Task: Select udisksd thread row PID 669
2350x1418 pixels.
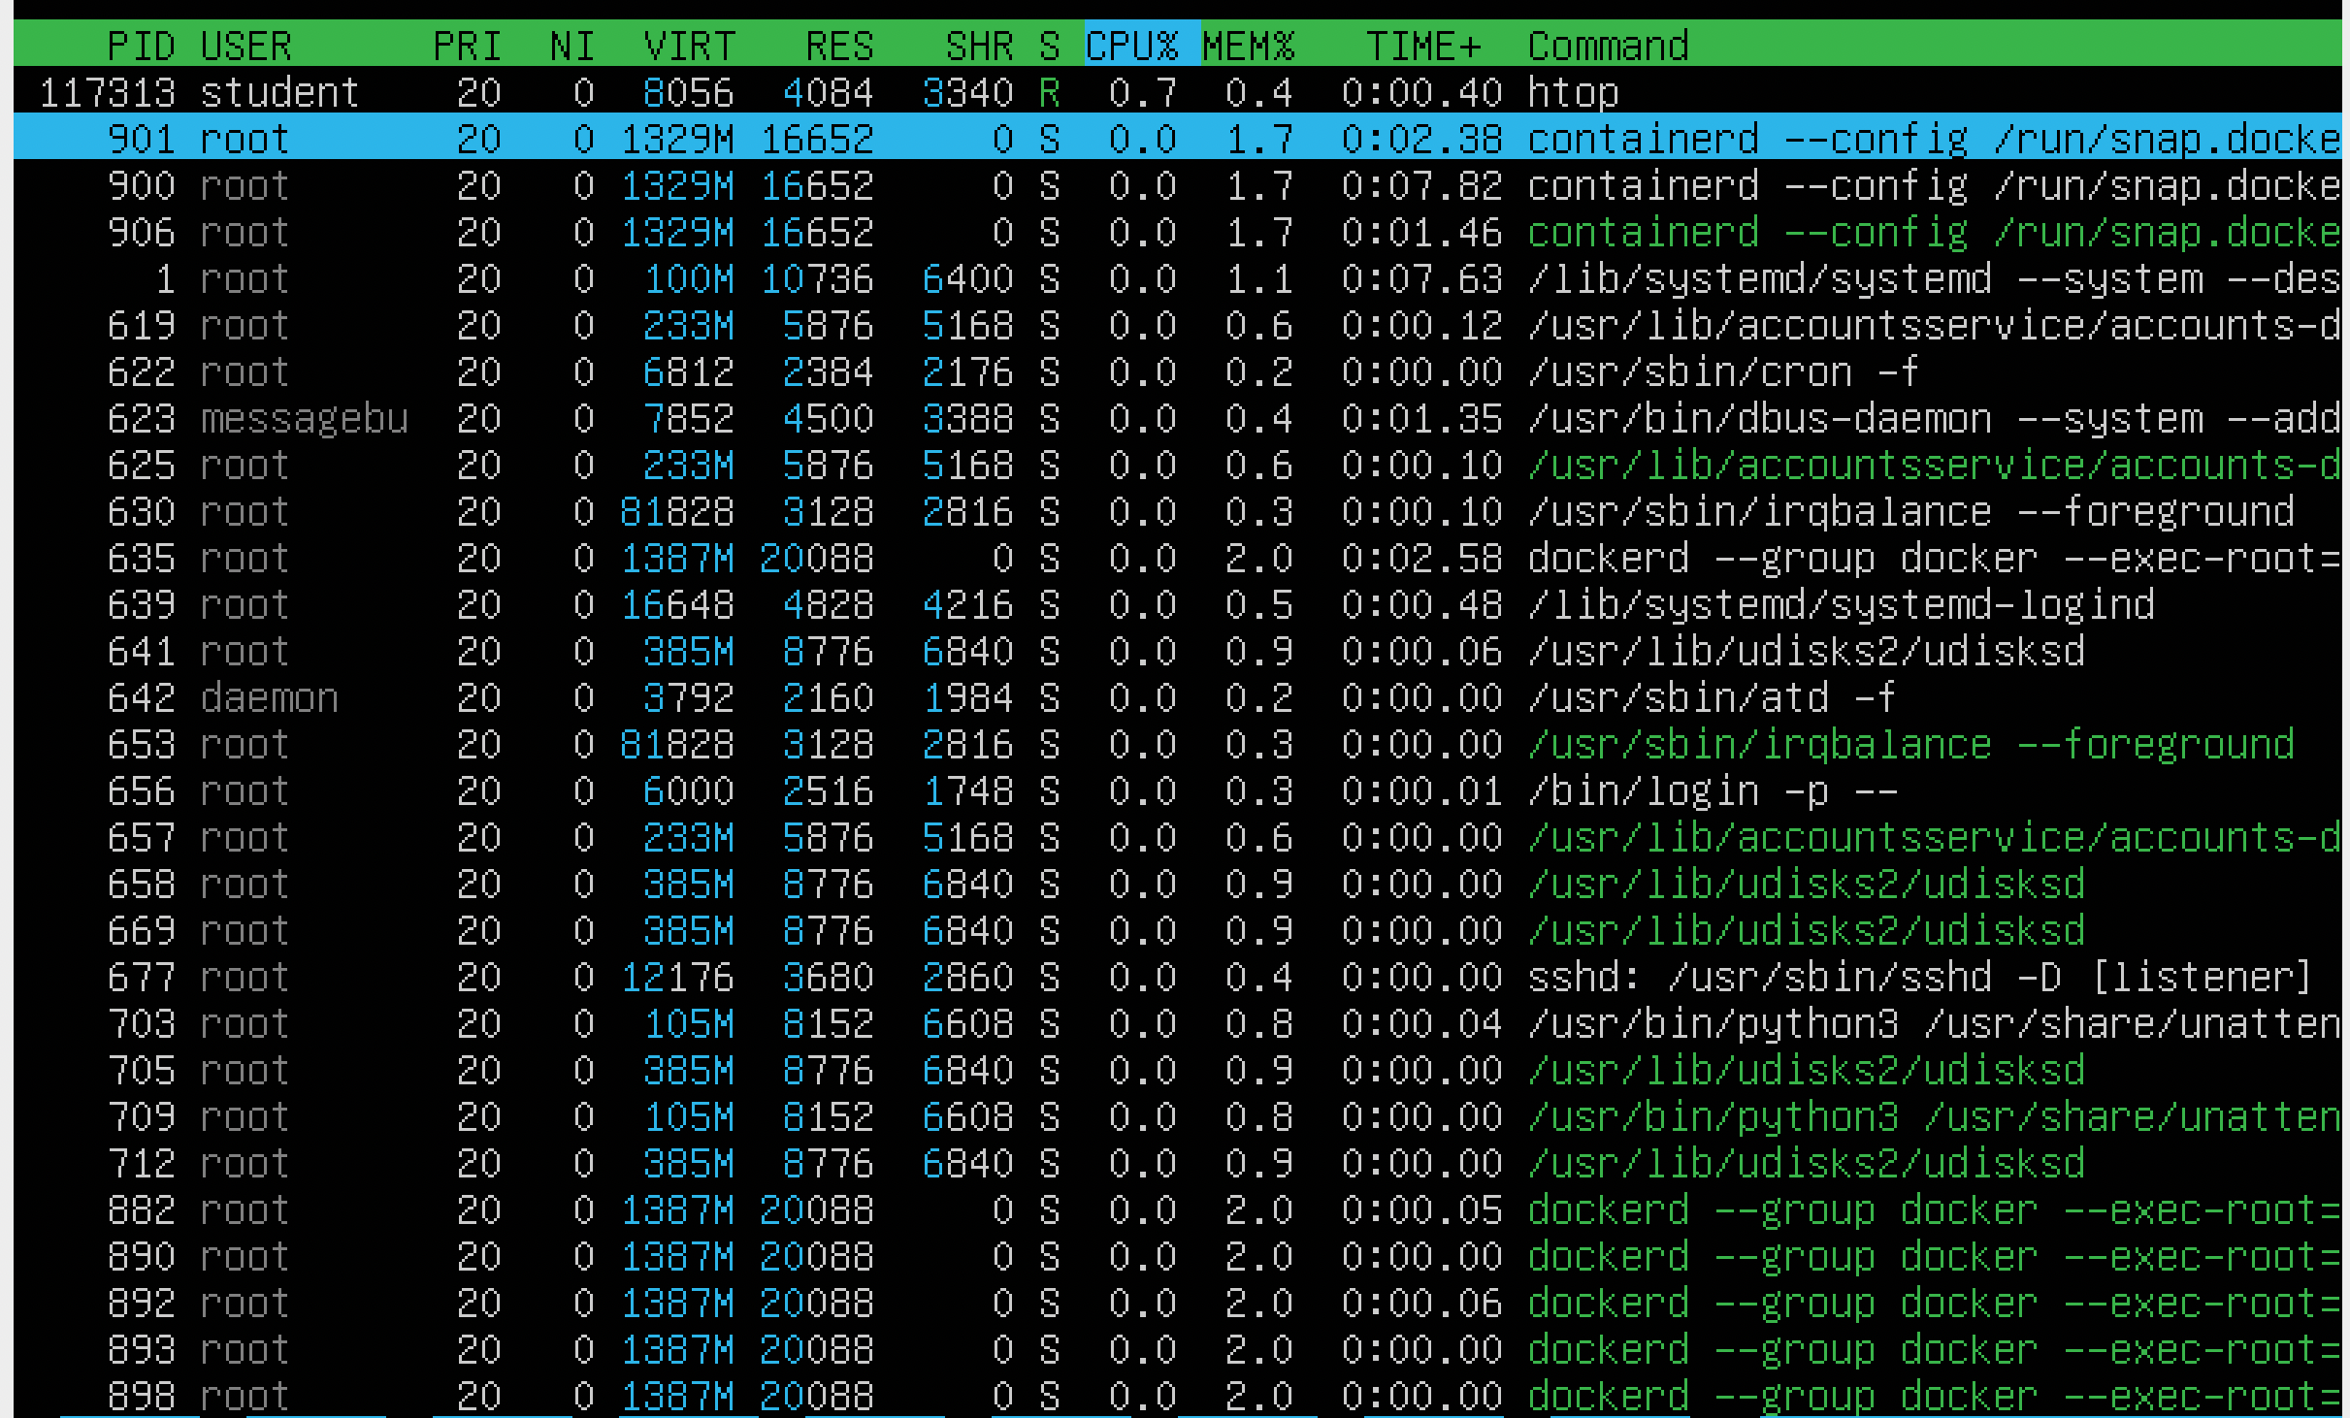Action: [x=1178, y=930]
